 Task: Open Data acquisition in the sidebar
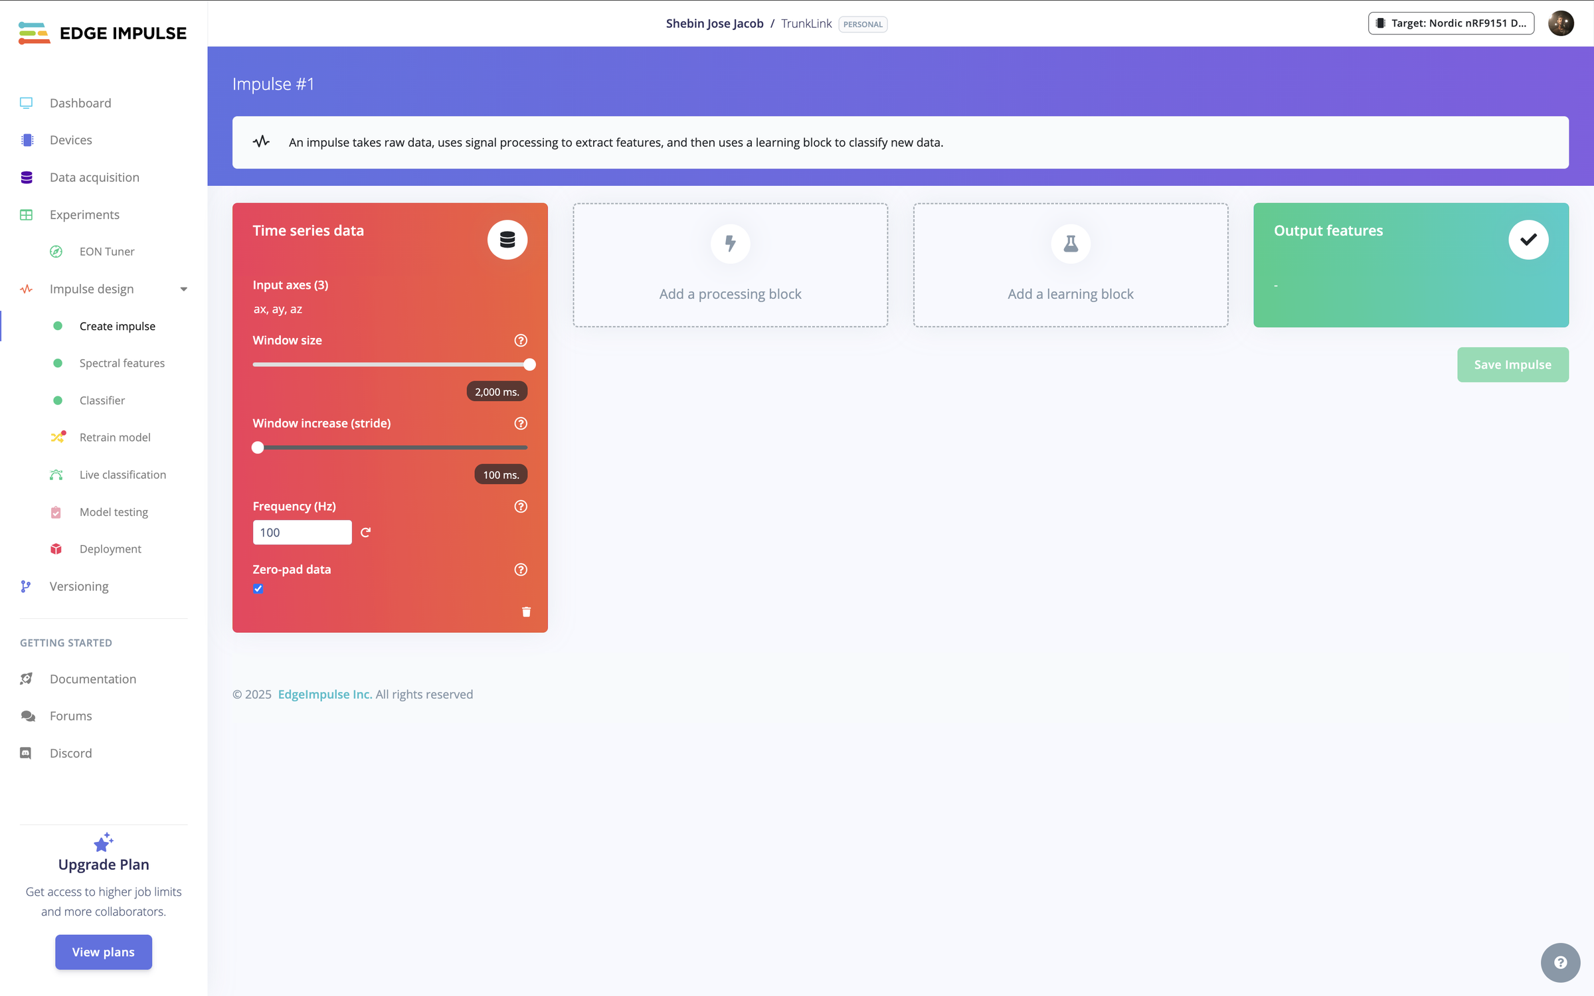94,177
